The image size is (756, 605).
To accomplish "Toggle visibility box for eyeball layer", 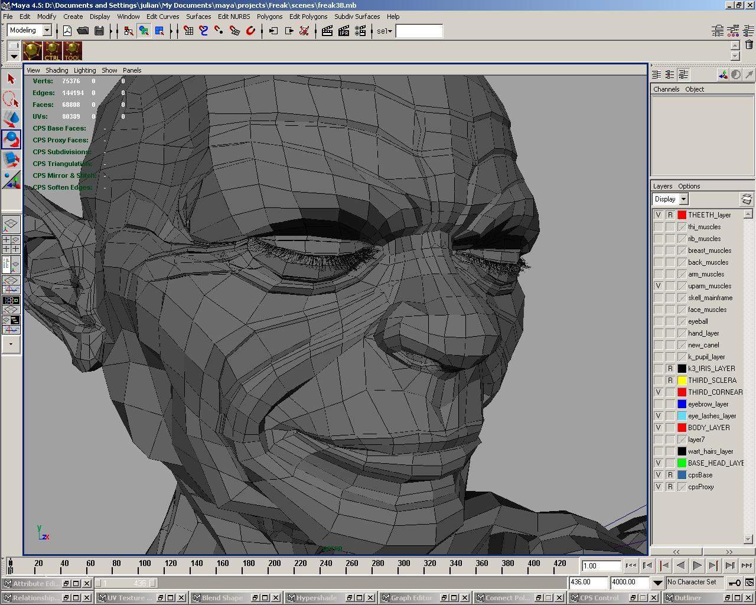I will [x=658, y=321].
